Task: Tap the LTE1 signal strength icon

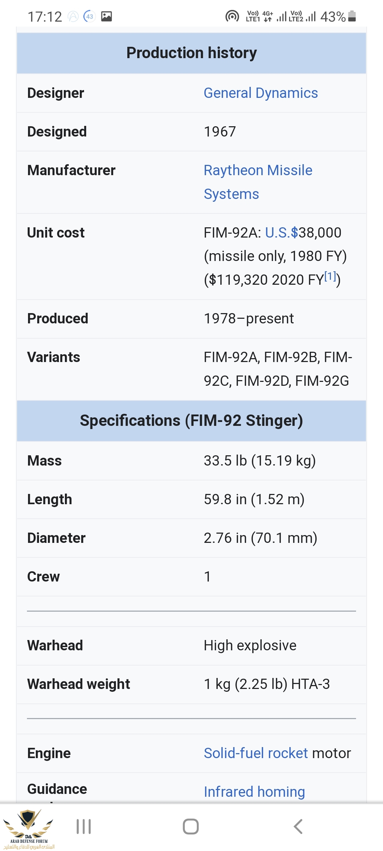Action: (x=281, y=16)
